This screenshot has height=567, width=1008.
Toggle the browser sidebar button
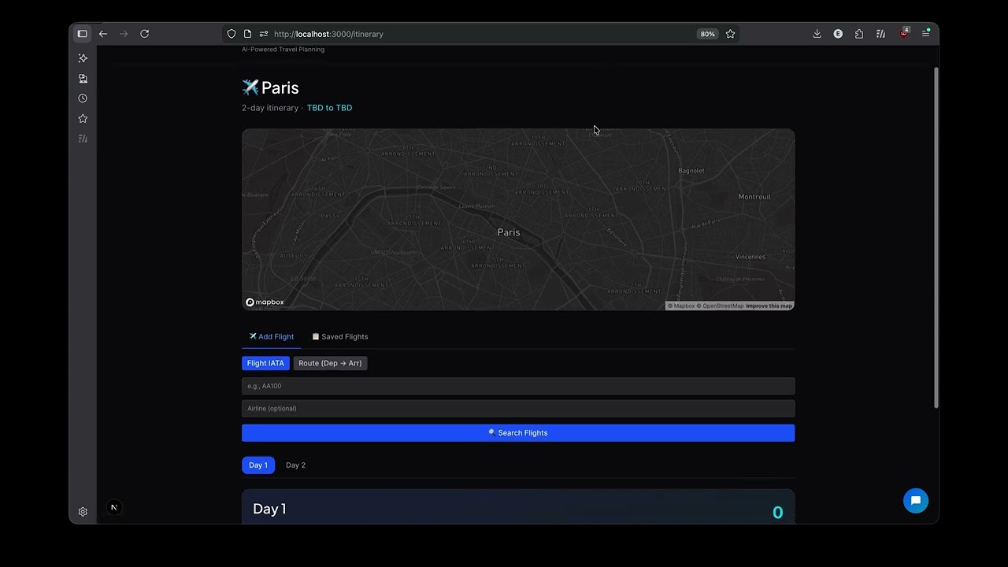[x=82, y=34]
